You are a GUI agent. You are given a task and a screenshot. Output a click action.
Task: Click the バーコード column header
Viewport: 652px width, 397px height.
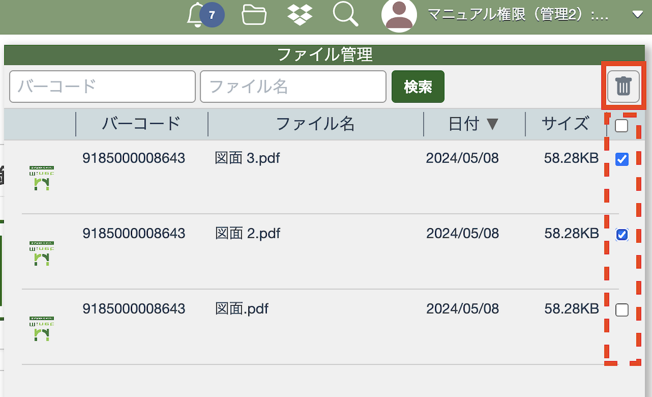click(x=141, y=124)
